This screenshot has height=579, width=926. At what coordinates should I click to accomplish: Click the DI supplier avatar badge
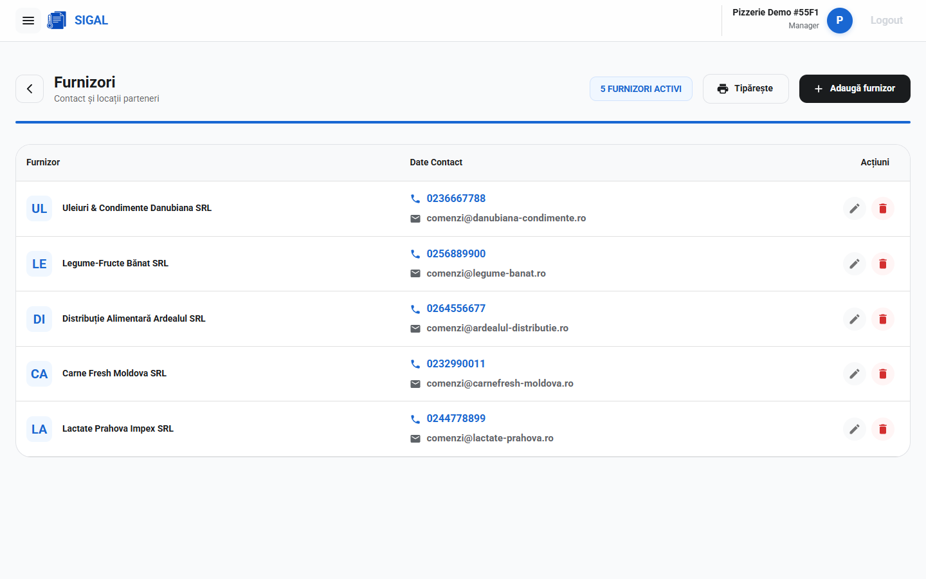click(39, 319)
